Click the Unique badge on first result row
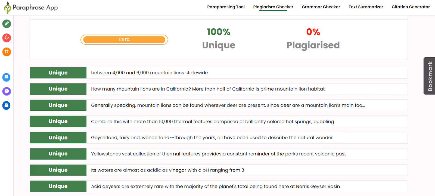 (58, 73)
